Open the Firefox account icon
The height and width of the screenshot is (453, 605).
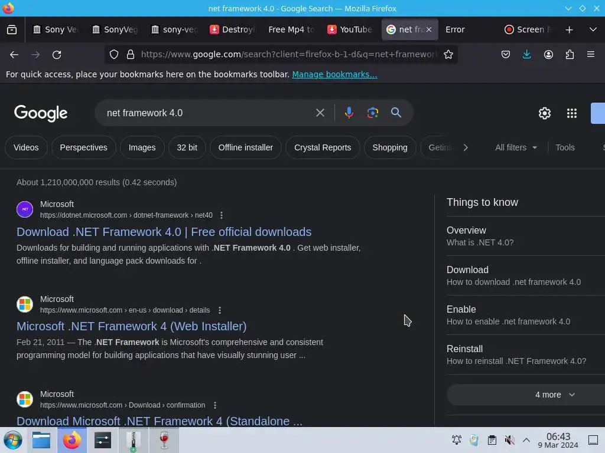(548, 55)
